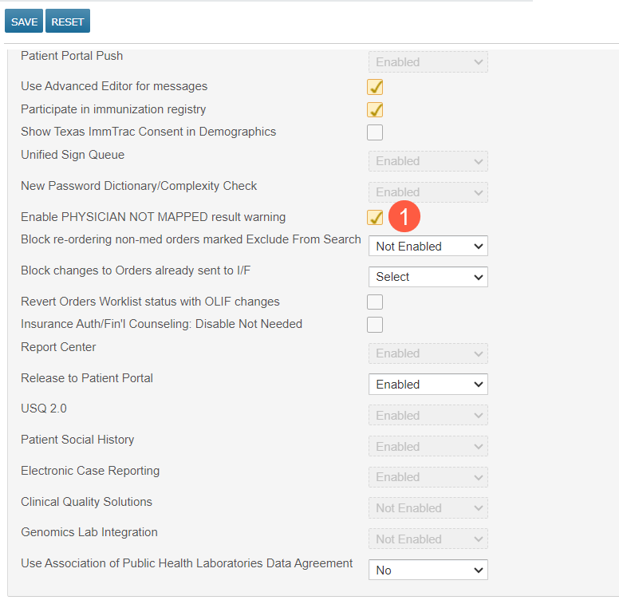Uncheck Use Advanced Editor for messages

(x=375, y=87)
